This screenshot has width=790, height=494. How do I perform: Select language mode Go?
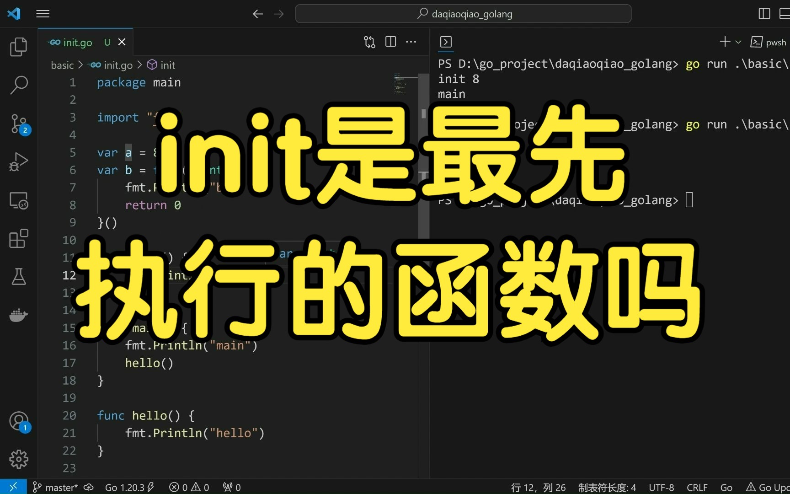point(726,488)
